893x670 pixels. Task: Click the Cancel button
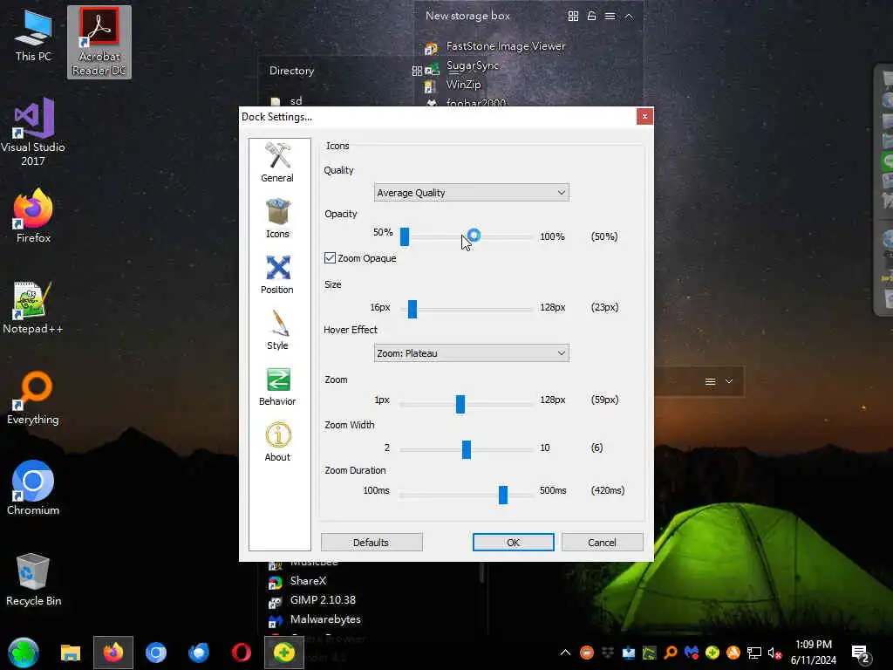pos(602,543)
